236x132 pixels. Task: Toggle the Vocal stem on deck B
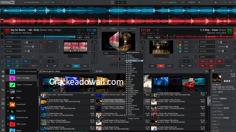click(203, 61)
